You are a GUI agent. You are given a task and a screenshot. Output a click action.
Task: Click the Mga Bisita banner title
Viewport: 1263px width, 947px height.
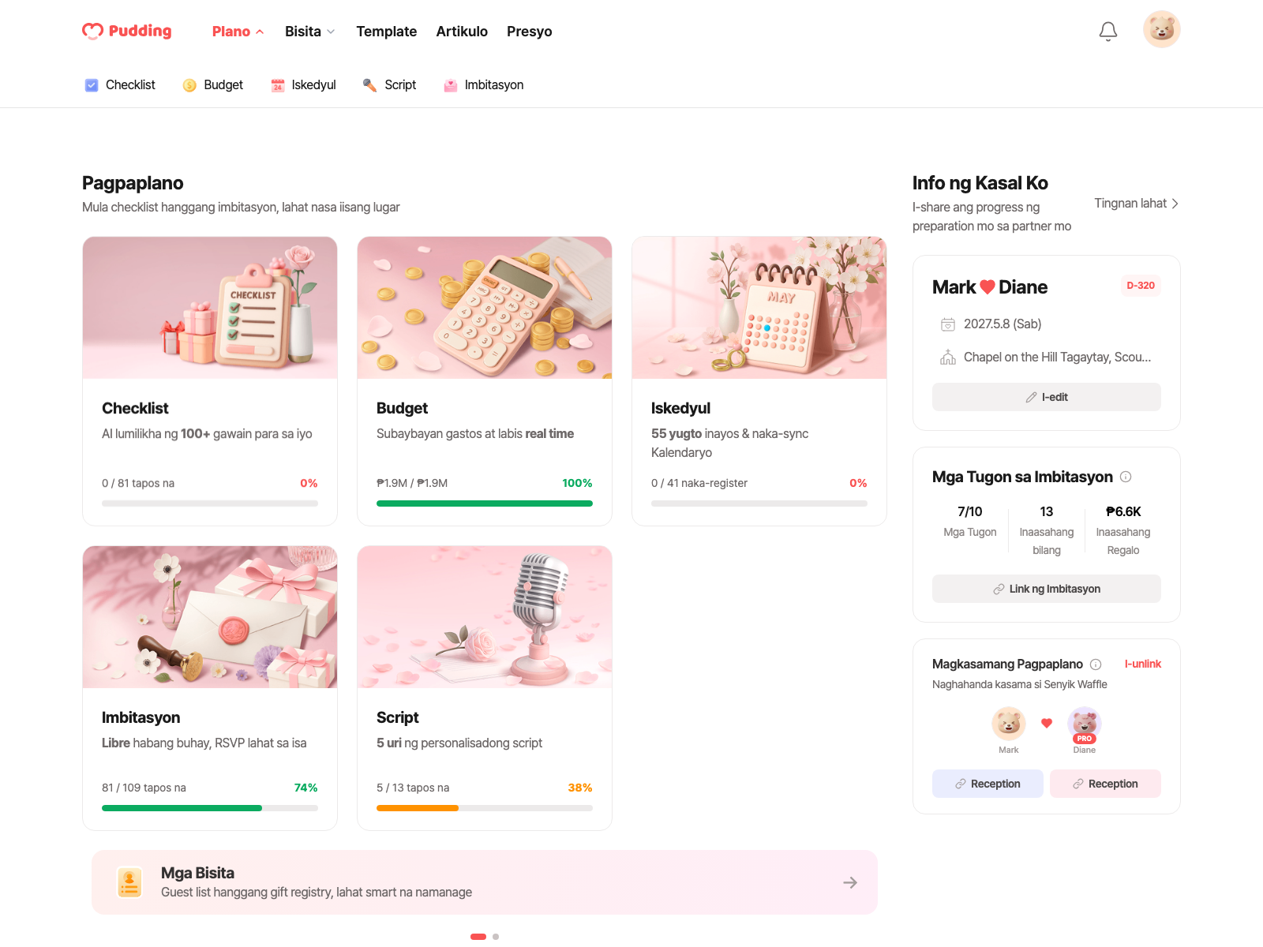(197, 873)
